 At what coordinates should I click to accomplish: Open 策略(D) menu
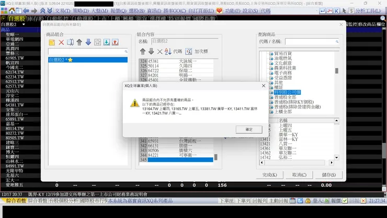[81, 11]
